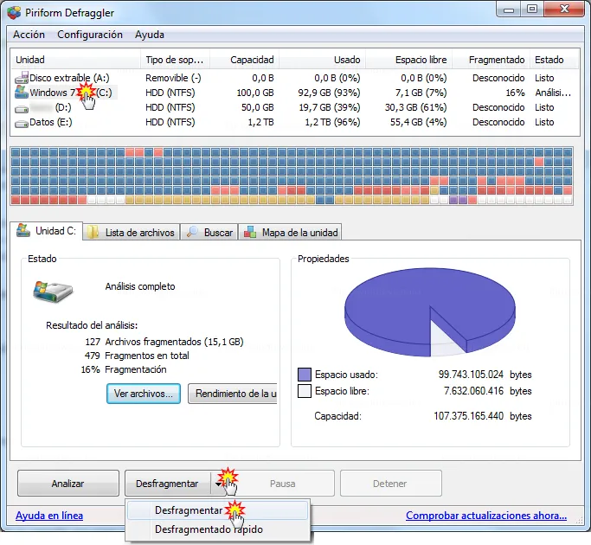The width and height of the screenshot is (591, 545).
Task: Click the '99.743.105.024' bytes value
Action: (x=471, y=375)
